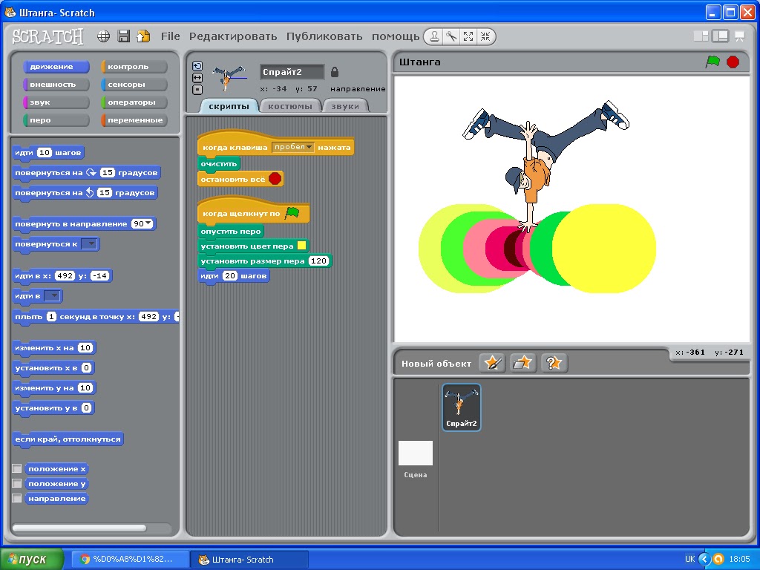Image resolution: width=760 pixels, height=570 pixels.
Task: Switch to the скрипты tab
Action: tap(229, 106)
